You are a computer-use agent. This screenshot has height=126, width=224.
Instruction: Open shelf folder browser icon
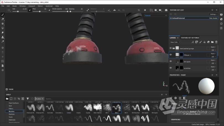tap(7, 99)
